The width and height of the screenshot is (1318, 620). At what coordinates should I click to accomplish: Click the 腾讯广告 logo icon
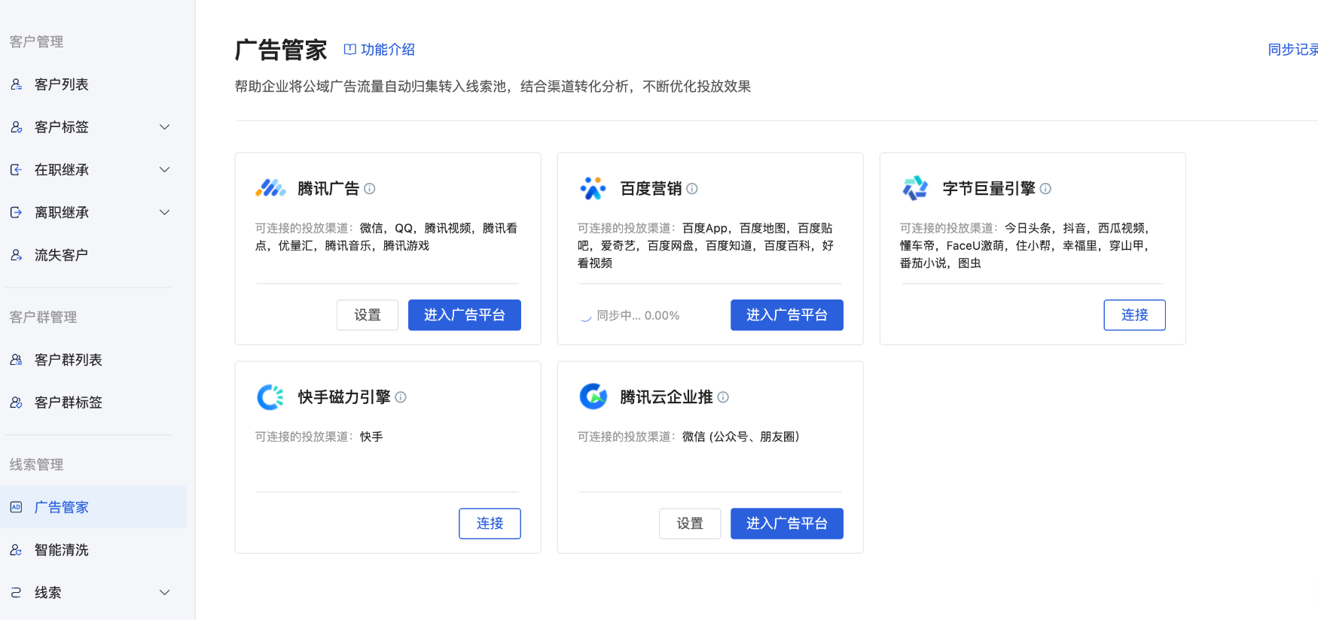click(270, 188)
